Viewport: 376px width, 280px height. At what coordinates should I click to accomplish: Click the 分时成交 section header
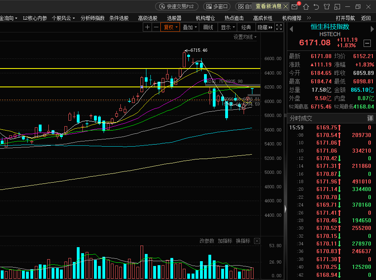click(301, 118)
